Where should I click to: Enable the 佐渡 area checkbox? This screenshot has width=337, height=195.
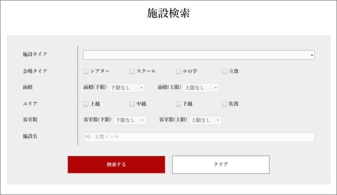coord(224,104)
